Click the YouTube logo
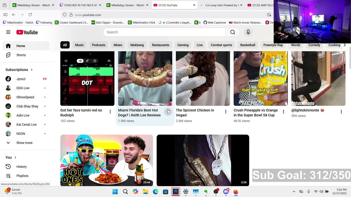 (27, 32)
